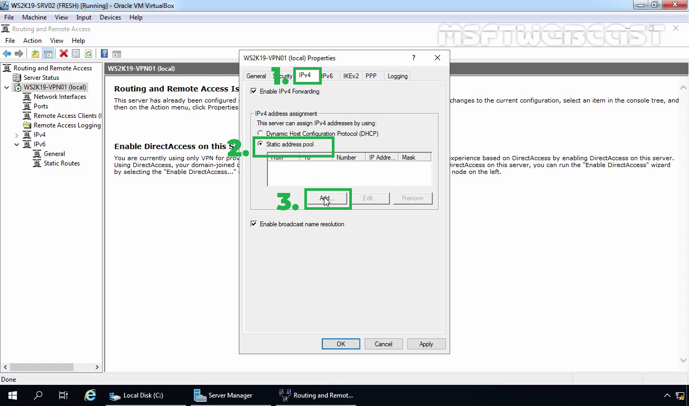Open the MMC File menu
This screenshot has width=689, height=406.
pyautogui.click(x=10, y=41)
